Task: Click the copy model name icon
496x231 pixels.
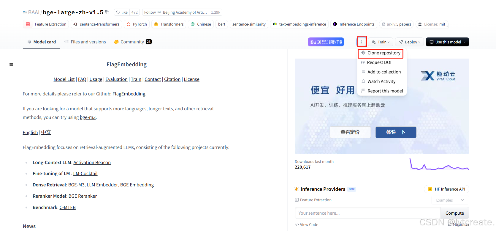Action: click(107, 12)
